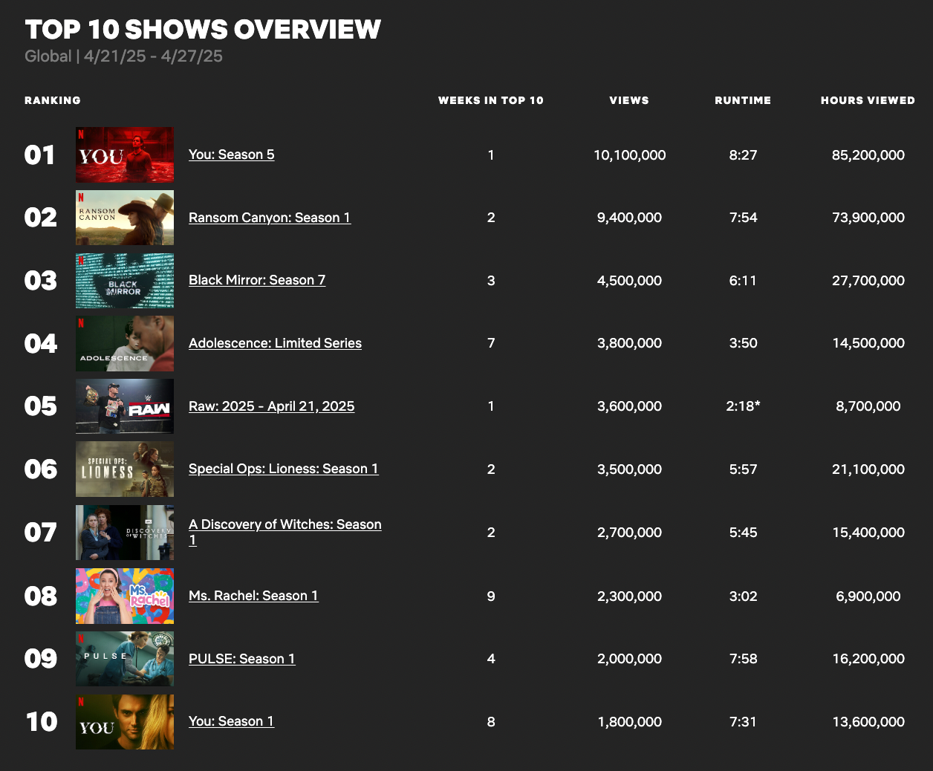Open the Ransom Canyon: Season 1 link
Viewport: 933px width, 771px height.
pos(270,218)
